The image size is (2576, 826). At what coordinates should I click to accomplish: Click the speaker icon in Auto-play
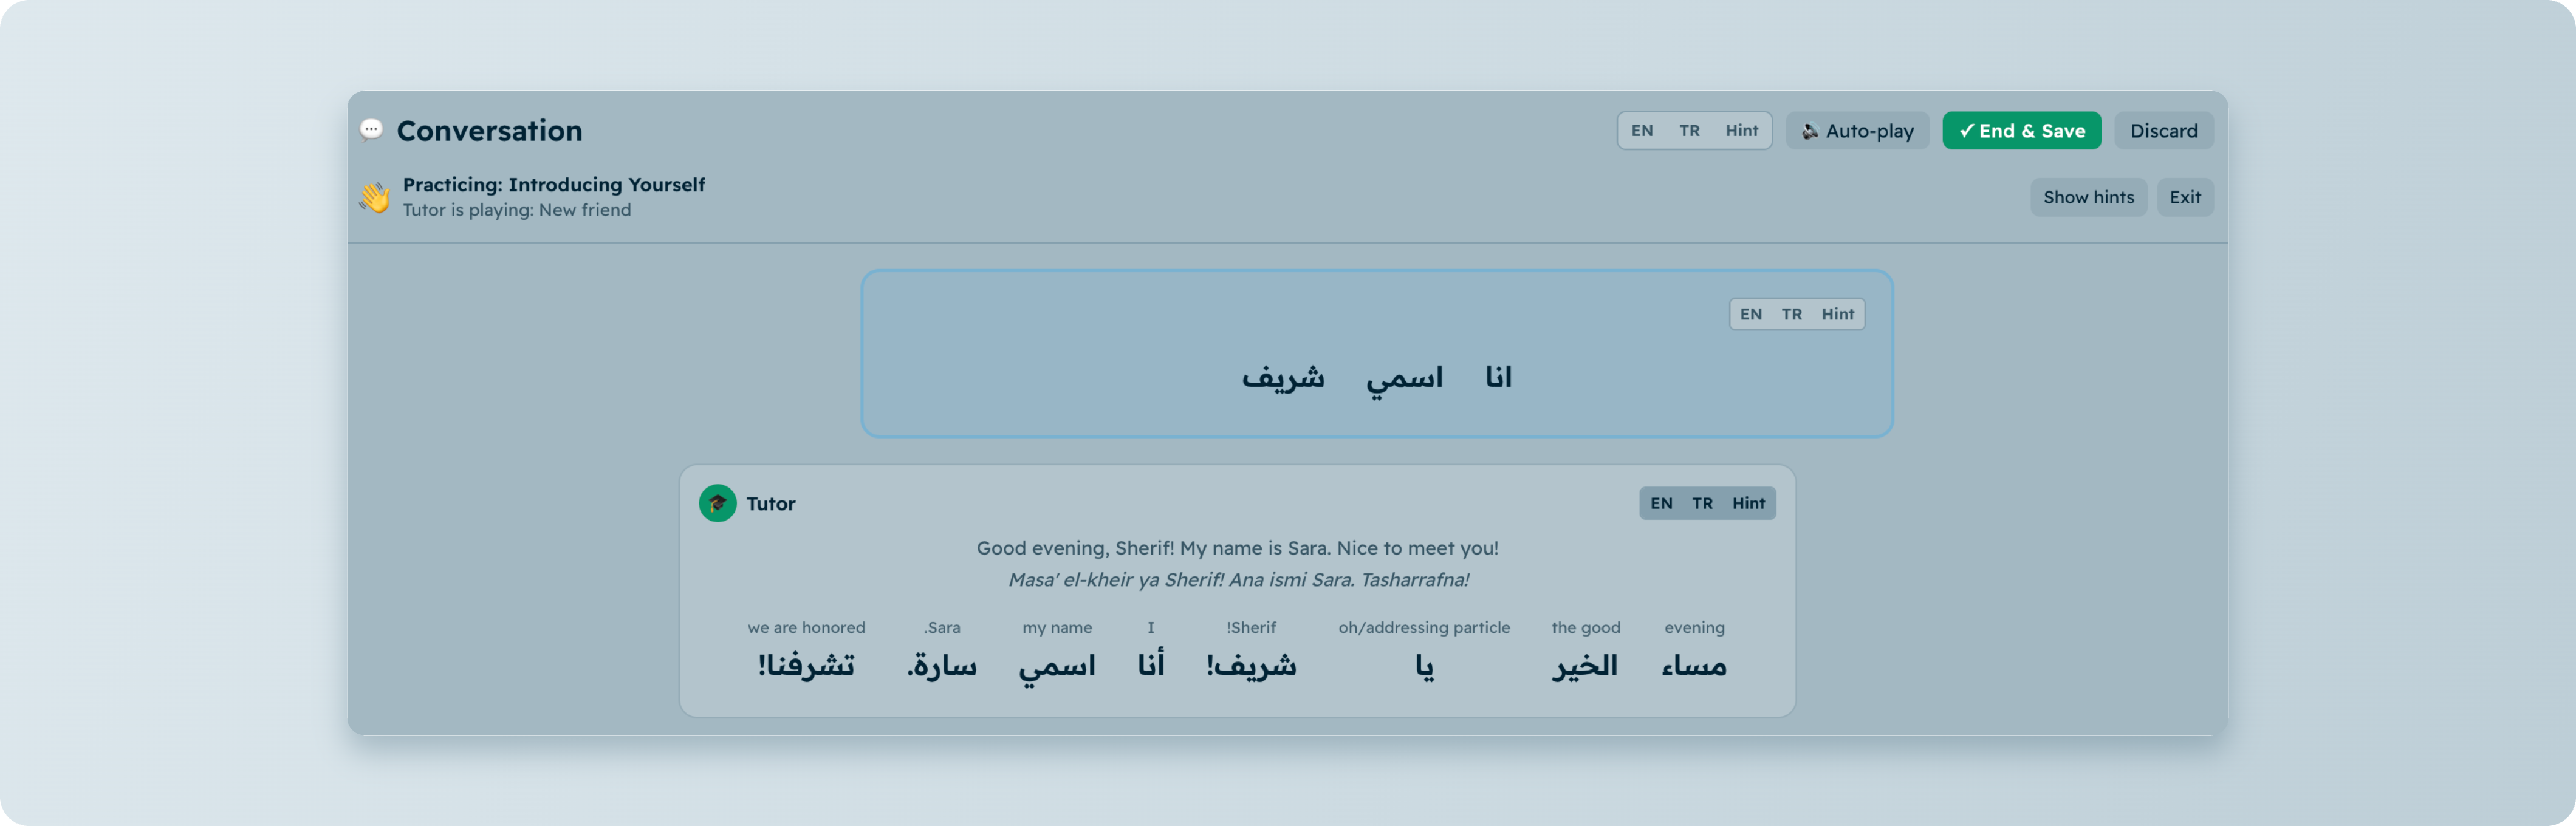coord(1809,131)
